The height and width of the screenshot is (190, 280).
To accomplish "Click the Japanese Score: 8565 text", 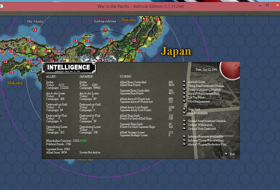I will tap(58, 149).
